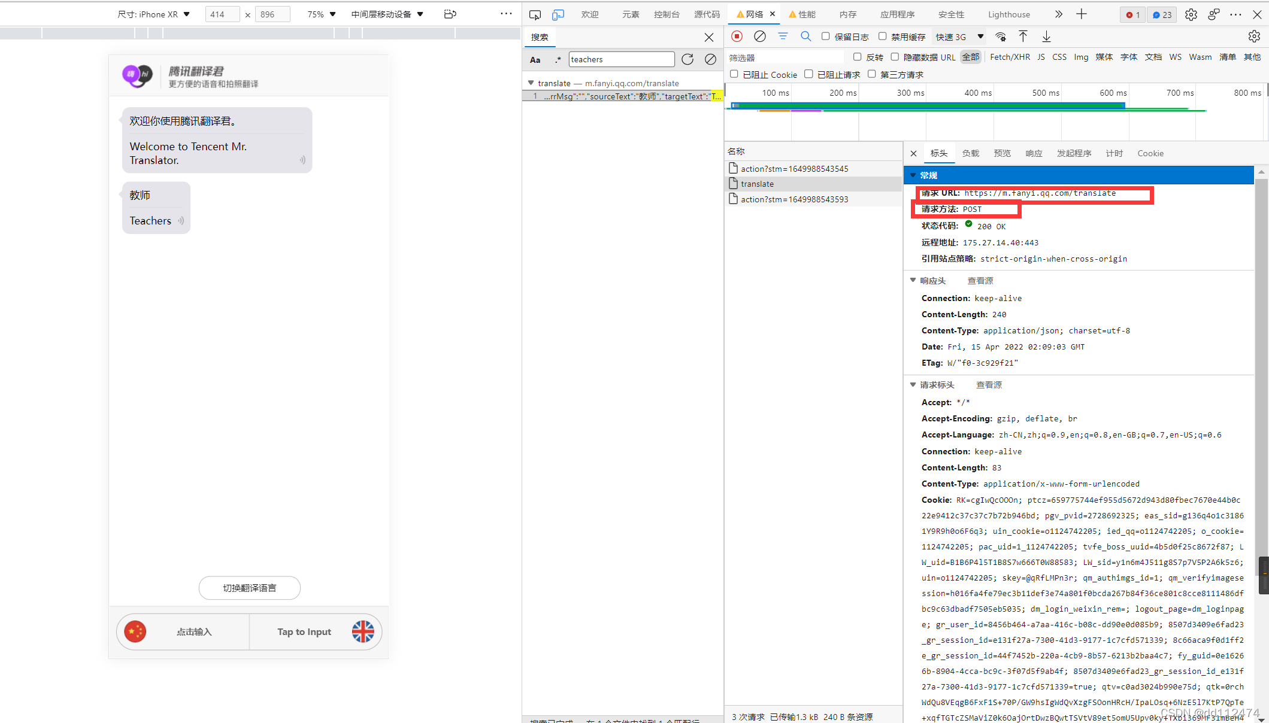Click the Tap to Input English button
Image resolution: width=1269 pixels, height=723 pixels.
point(304,631)
